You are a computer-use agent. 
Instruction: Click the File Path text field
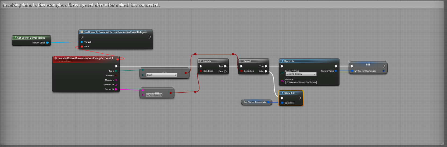click(301, 82)
